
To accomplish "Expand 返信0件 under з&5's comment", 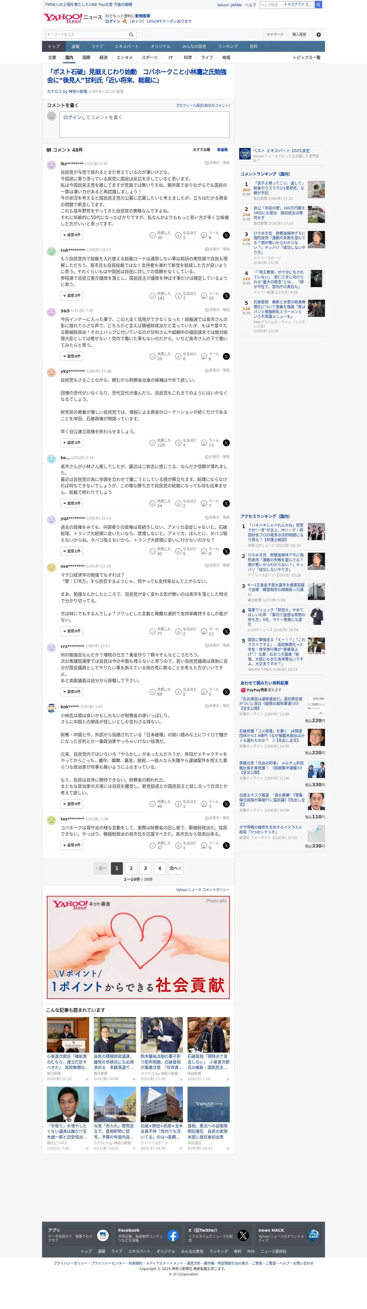I will tap(71, 356).
